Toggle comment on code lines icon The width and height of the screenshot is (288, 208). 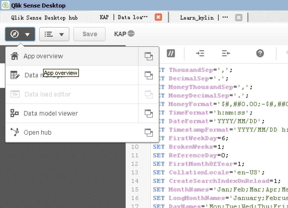pyautogui.click(x=171, y=53)
